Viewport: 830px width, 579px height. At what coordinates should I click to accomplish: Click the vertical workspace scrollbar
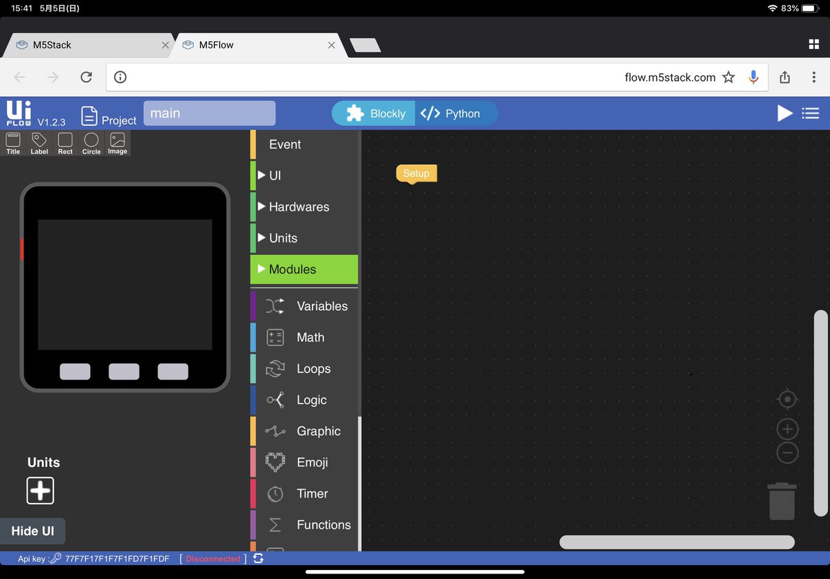[820, 413]
